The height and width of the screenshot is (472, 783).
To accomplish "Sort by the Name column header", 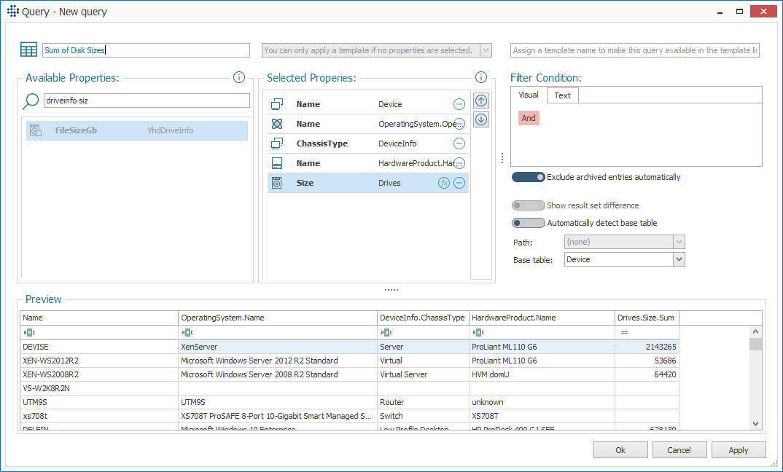I will (x=99, y=318).
